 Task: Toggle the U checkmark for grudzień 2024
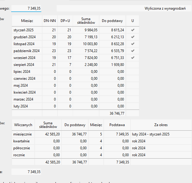point(133,37)
